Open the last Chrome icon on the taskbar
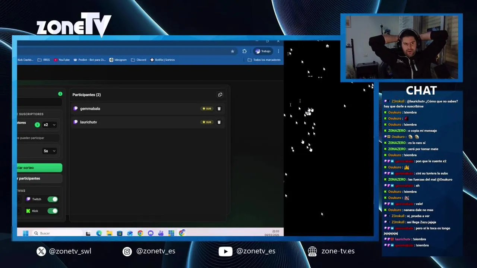The height and width of the screenshot is (268, 477). 182,233
